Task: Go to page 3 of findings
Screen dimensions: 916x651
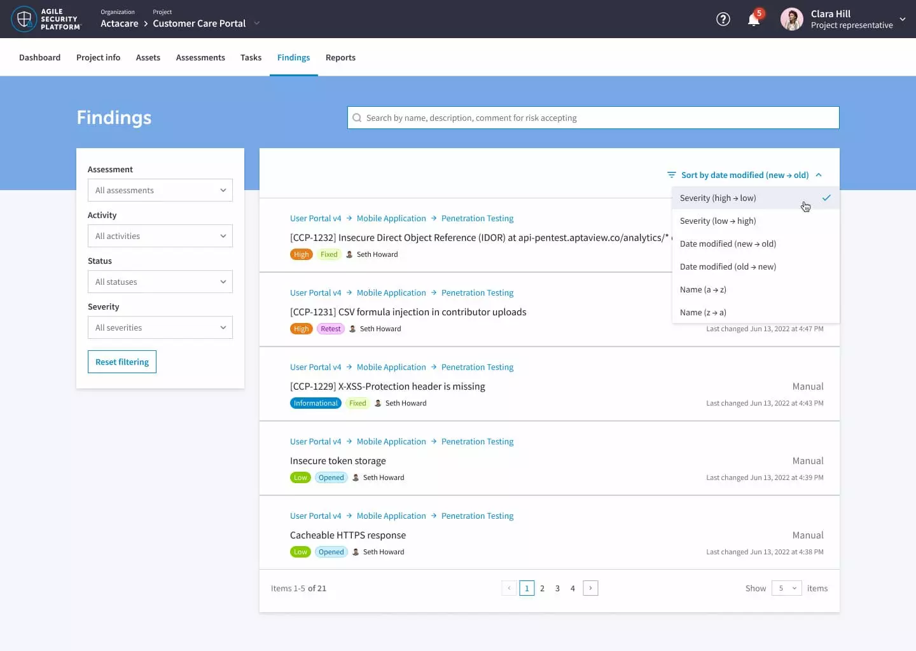Action: coord(557,588)
